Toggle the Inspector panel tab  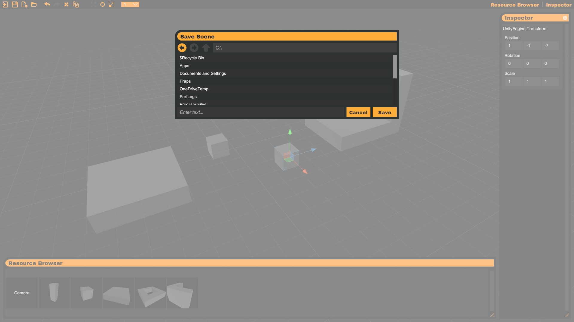[x=558, y=5]
